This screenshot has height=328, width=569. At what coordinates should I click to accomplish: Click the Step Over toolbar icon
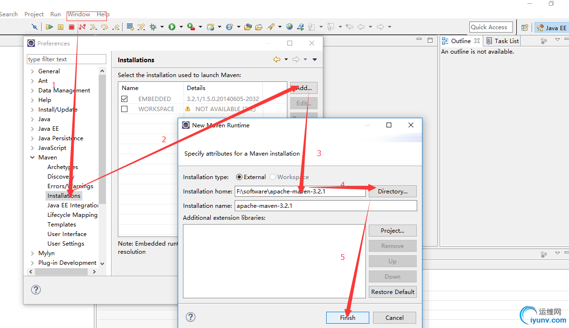(x=104, y=27)
